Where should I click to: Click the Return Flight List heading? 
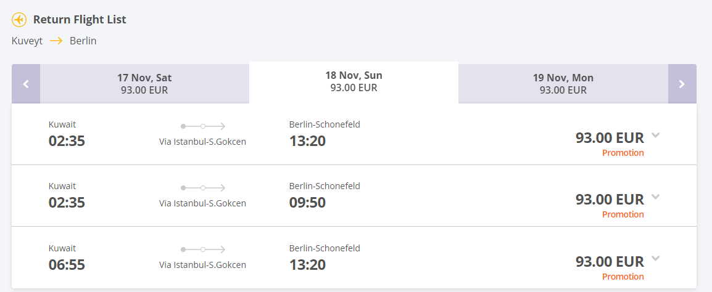80,20
